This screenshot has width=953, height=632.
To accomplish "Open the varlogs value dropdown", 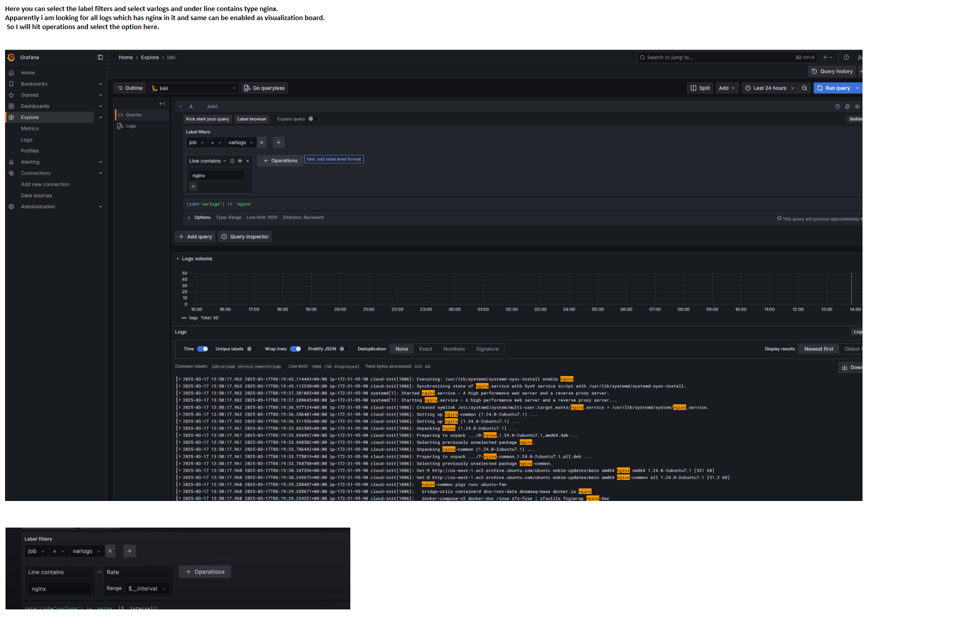I will point(241,143).
